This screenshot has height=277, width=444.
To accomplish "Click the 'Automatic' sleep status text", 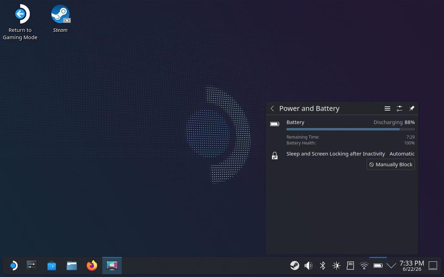I will tap(402, 154).
